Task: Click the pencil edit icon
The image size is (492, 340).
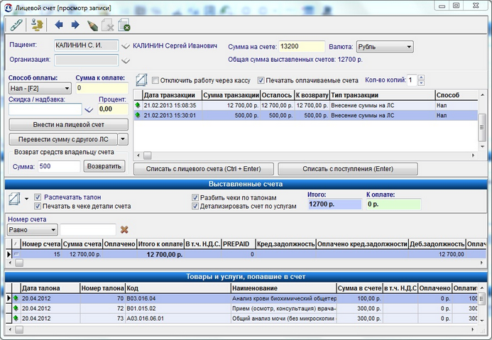Action: [x=92, y=26]
